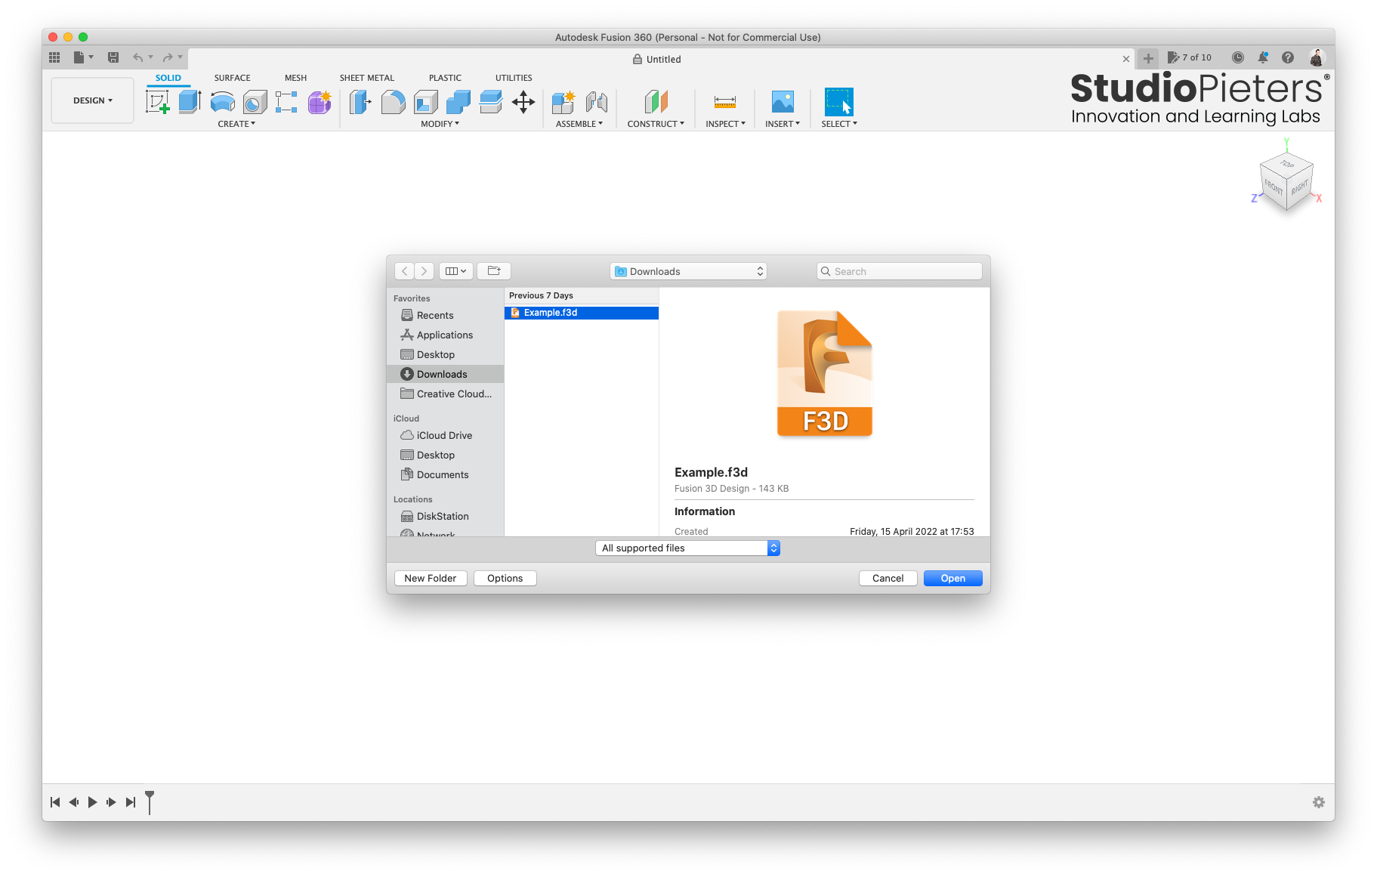Expand the CONSTRUCT menu
The width and height of the screenshot is (1377, 877).
656,124
